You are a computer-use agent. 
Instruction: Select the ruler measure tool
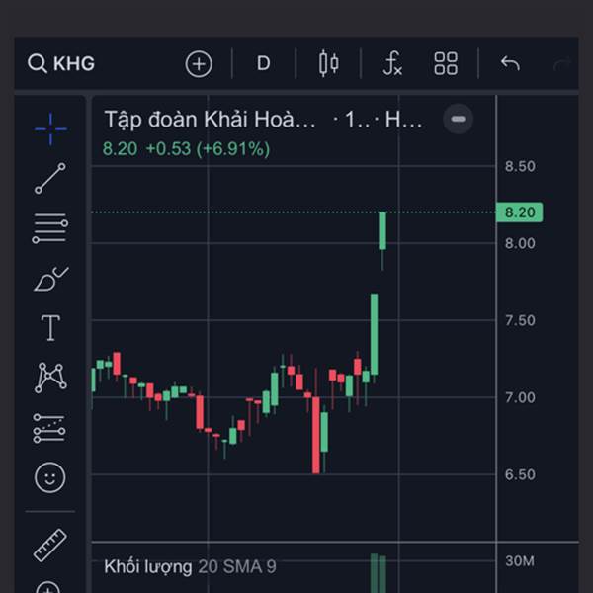50,545
